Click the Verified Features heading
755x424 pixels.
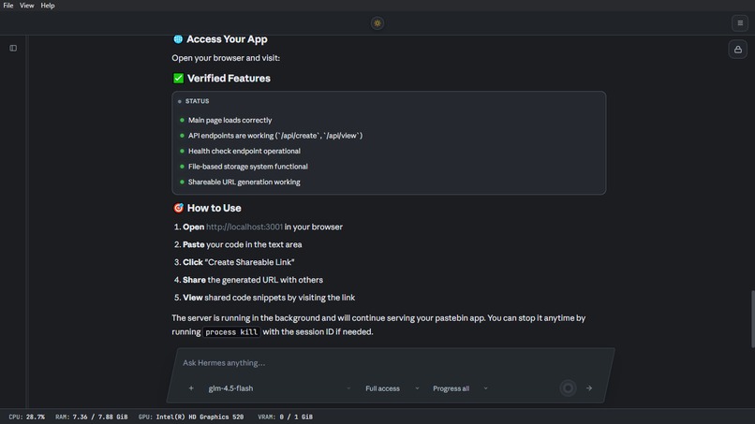(x=229, y=78)
